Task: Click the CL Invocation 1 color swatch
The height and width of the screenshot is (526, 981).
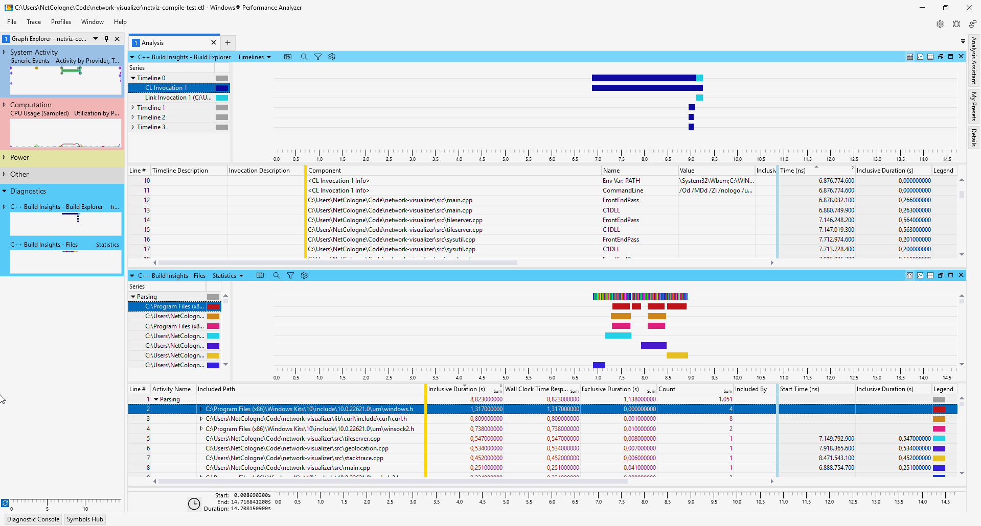Action: point(222,88)
